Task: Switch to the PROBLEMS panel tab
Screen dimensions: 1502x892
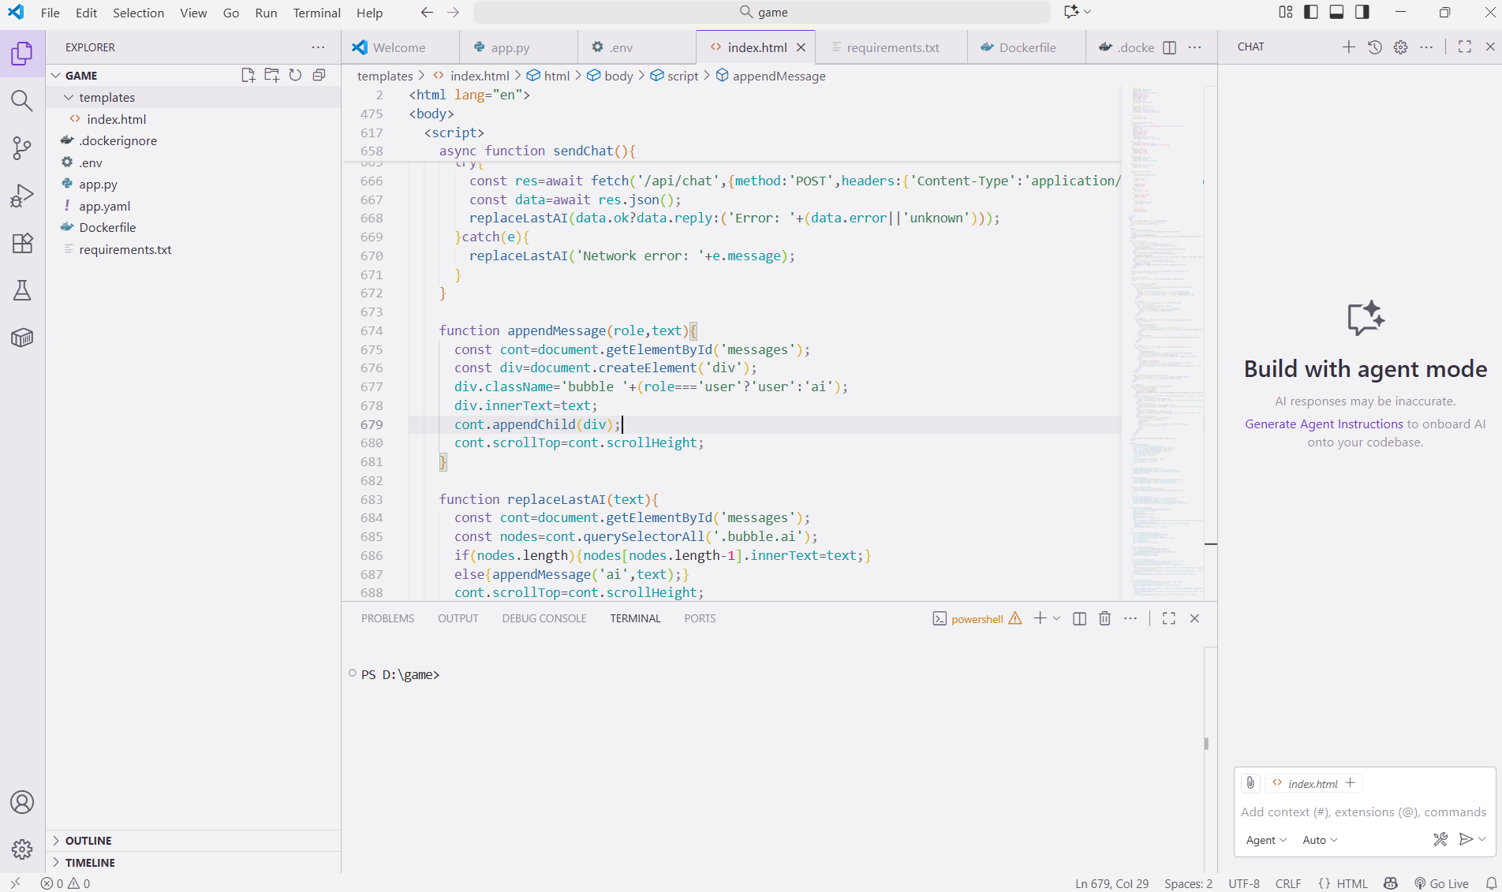Action: pyautogui.click(x=387, y=618)
